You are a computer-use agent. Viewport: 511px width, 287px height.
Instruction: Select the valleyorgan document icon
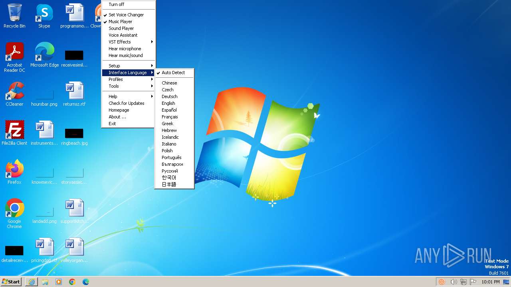tap(74, 250)
